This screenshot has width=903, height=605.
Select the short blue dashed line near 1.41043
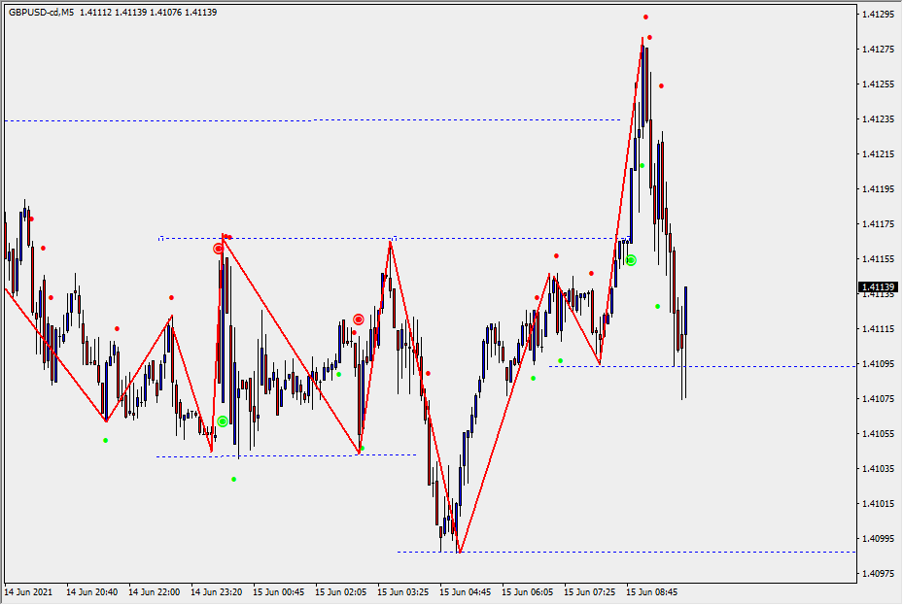(292, 455)
